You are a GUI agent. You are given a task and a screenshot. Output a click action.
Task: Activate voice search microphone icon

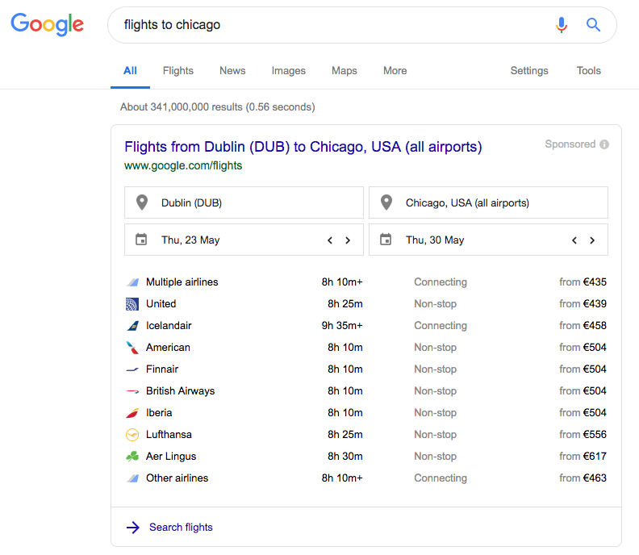[562, 25]
